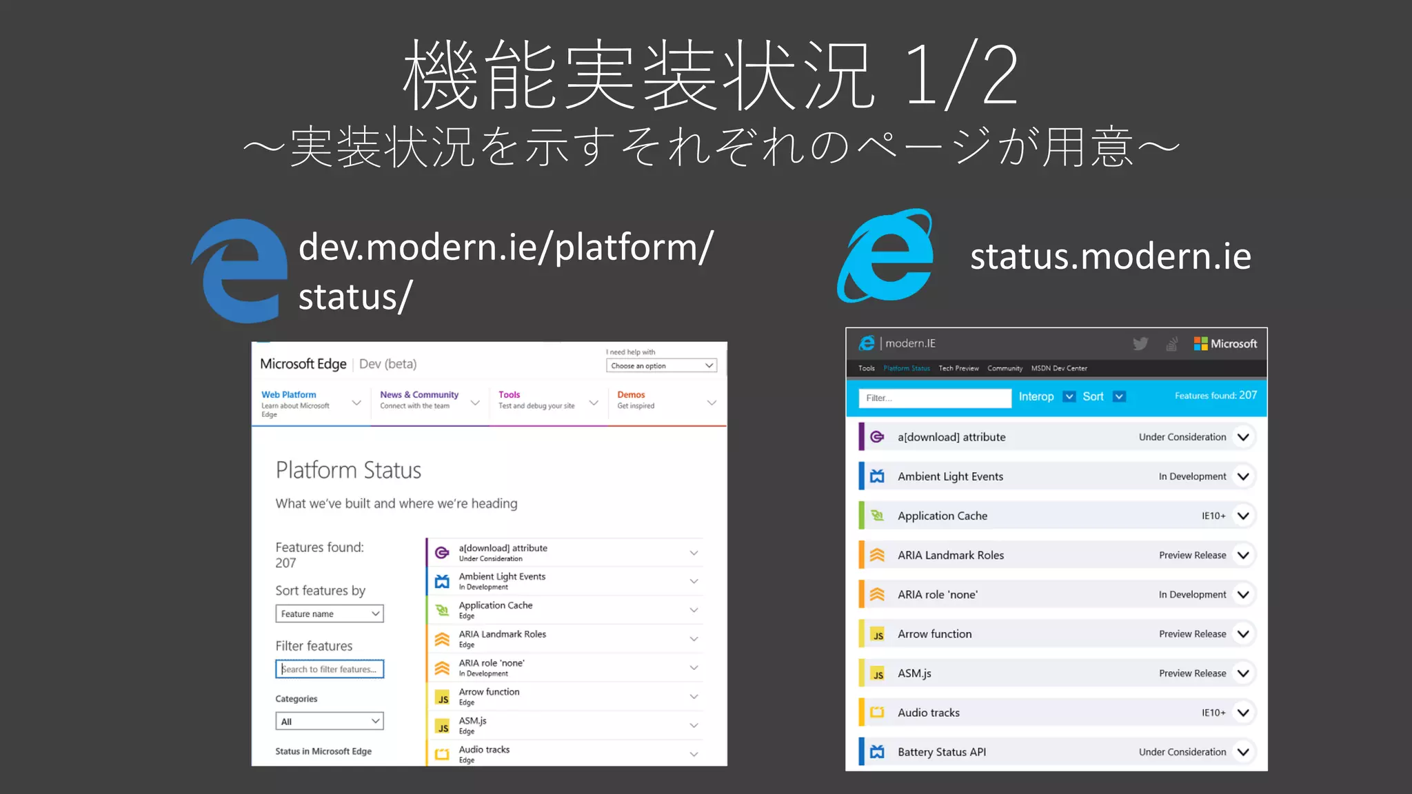This screenshot has width=1412, height=794.
Task: Open the Sort dropdown arrow on modern.IE
Action: [x=1119, y=396]
